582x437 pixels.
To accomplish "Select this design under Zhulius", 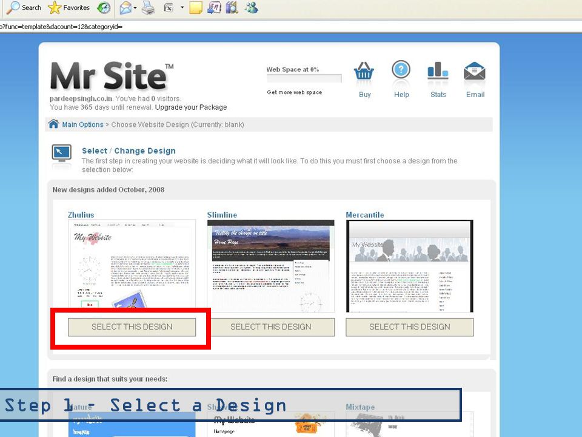I will pos(132,327).
